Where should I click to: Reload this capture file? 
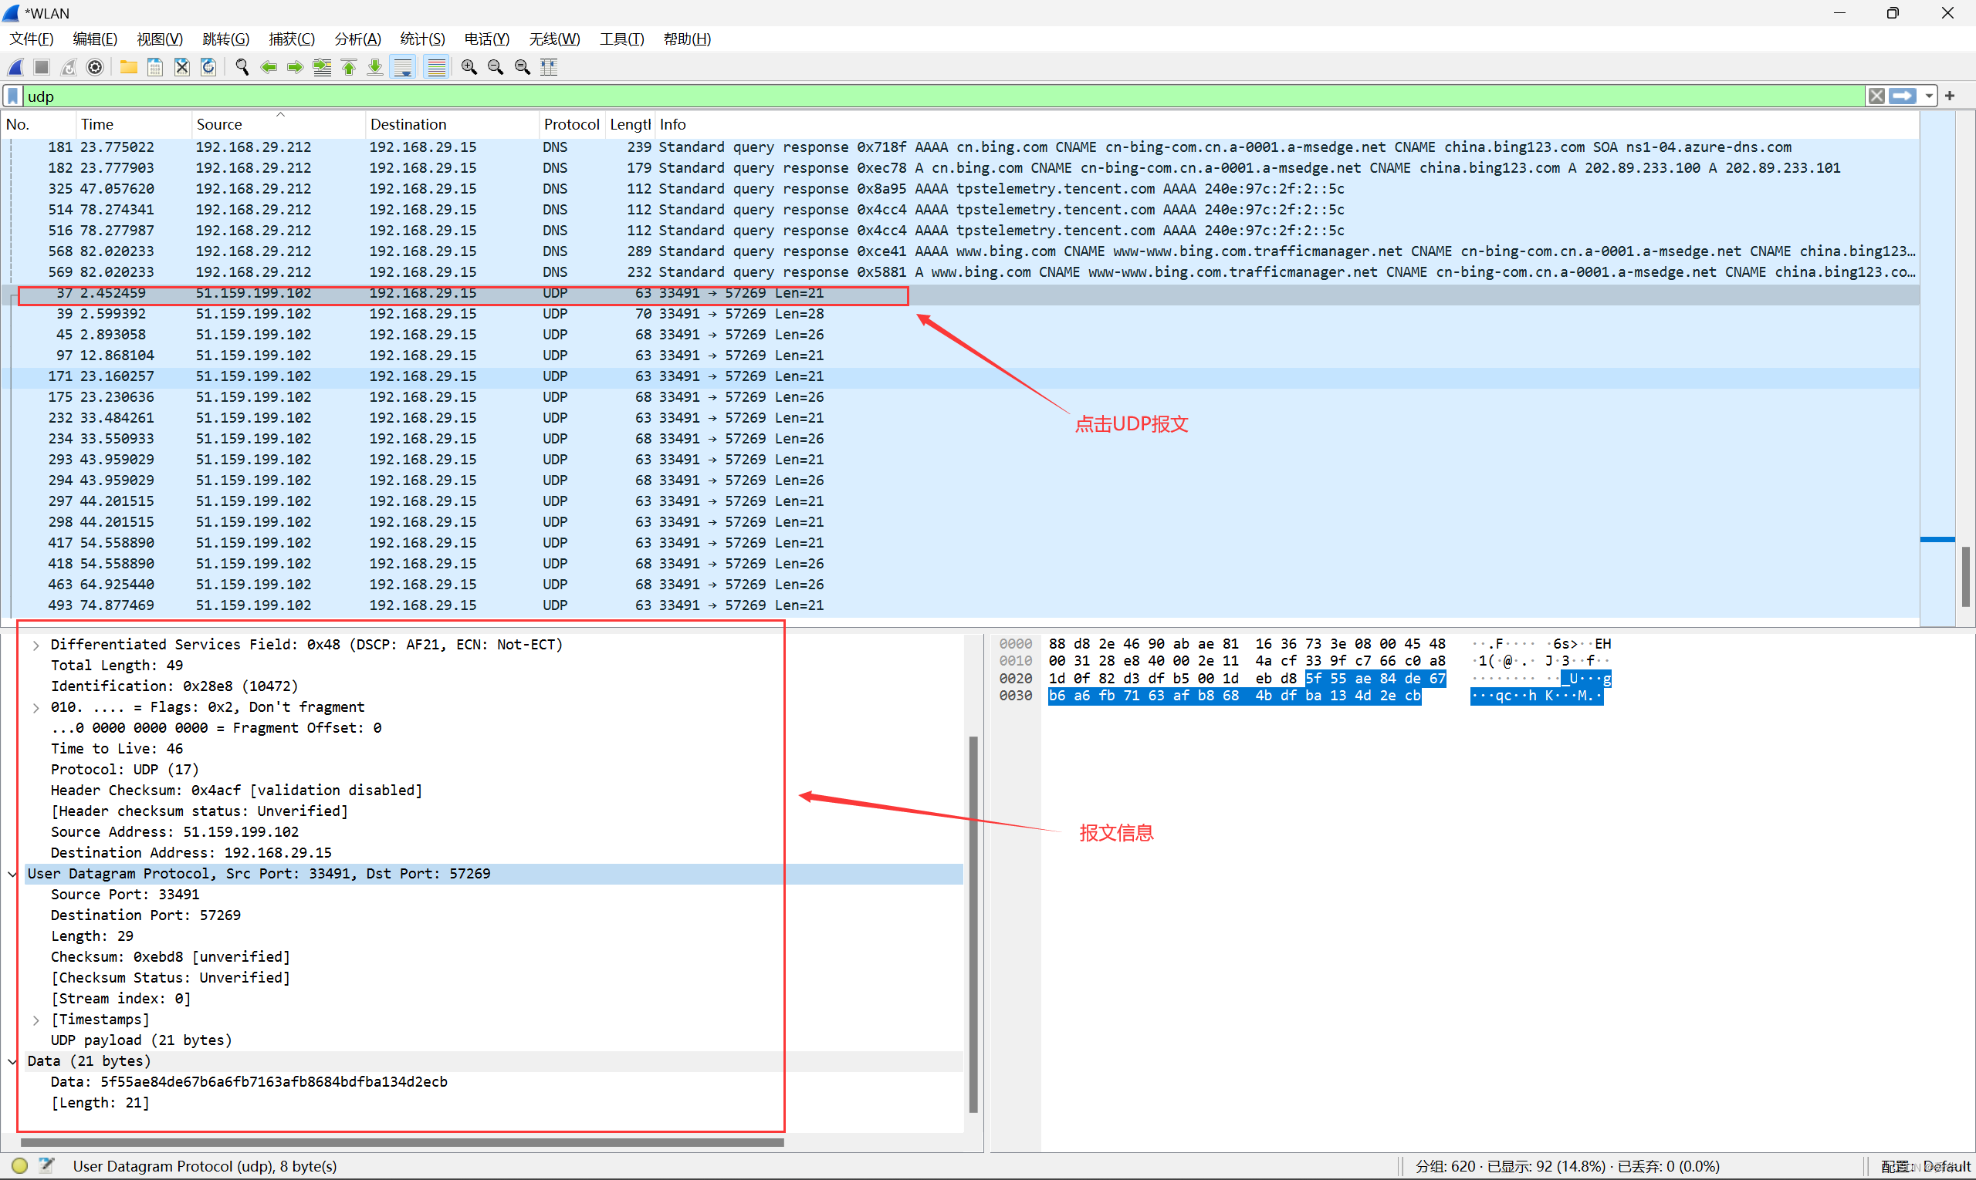point(208,67)
